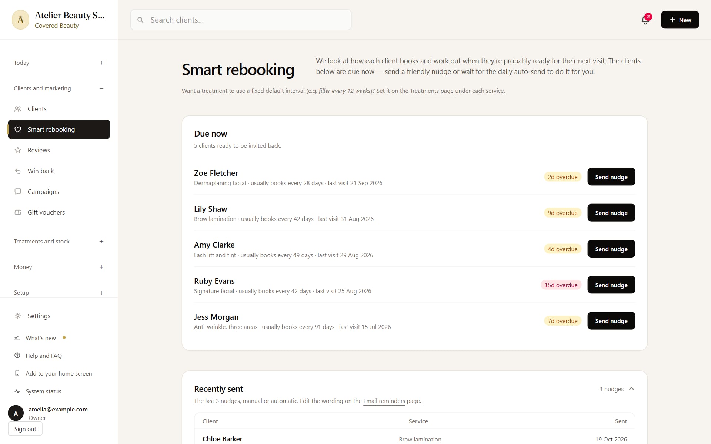Screen dimensions: 711x444
Task: Click the Gift vouchers ticket icon
Action: click(x=18, y=212)
